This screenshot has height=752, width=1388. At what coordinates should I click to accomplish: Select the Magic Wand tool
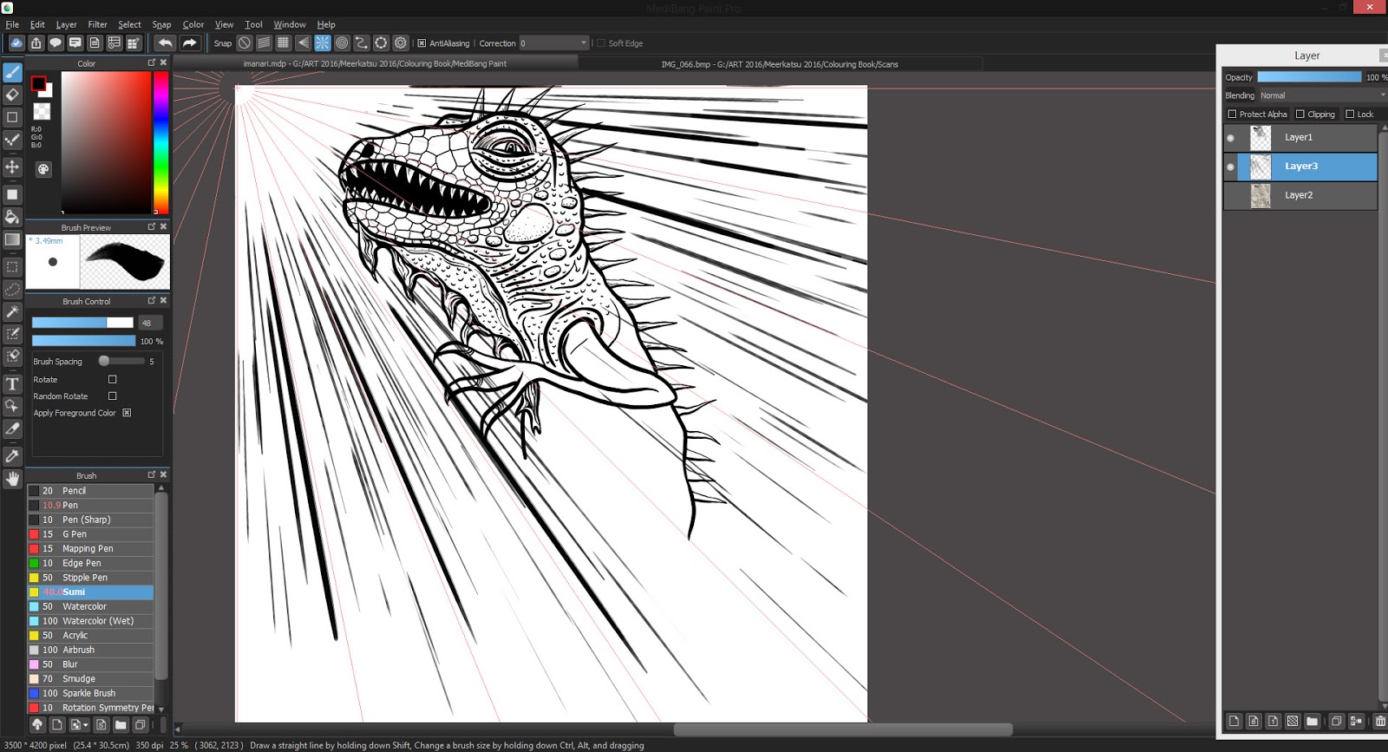[12, 311]
